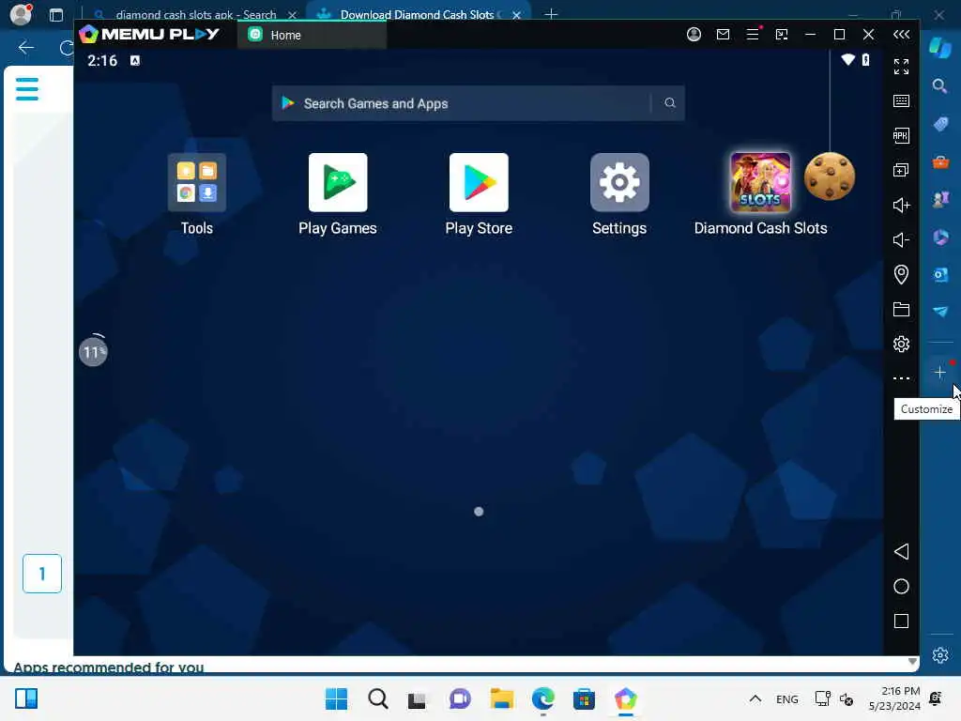961x721 pixels.
Task: Open MEmu hamburger menu
Action: (x=753, y=35)
